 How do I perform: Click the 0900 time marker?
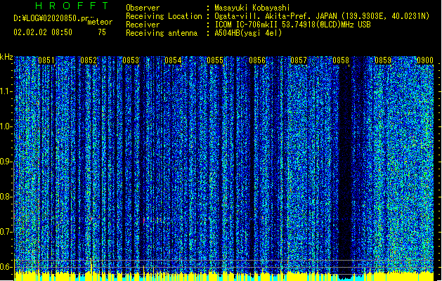pyautogui.click(x=425, y=60)
